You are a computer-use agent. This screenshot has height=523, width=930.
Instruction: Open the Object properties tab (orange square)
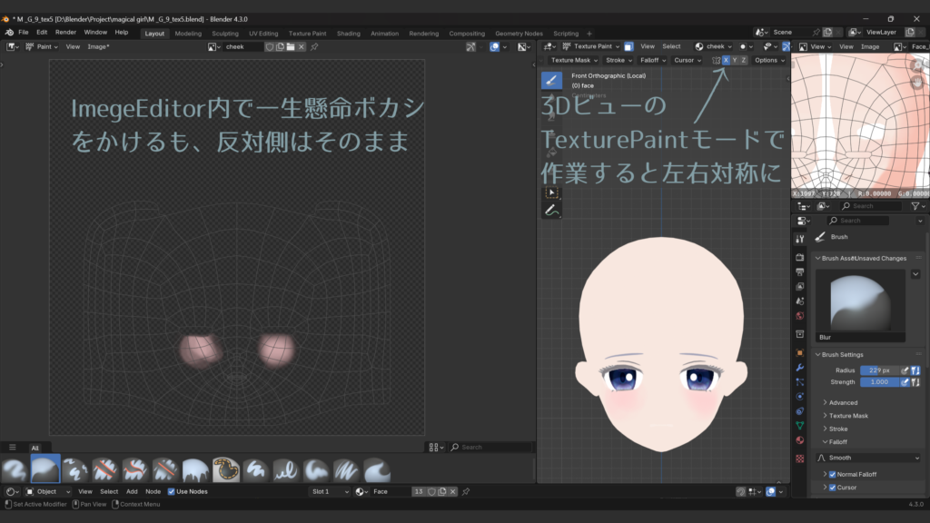tap(799, 352)
